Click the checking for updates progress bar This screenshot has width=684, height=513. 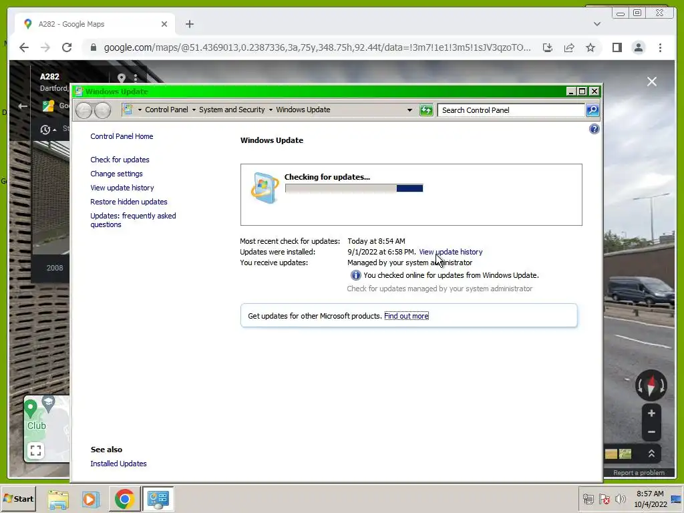pyautogui.click(x=354, y=188)
